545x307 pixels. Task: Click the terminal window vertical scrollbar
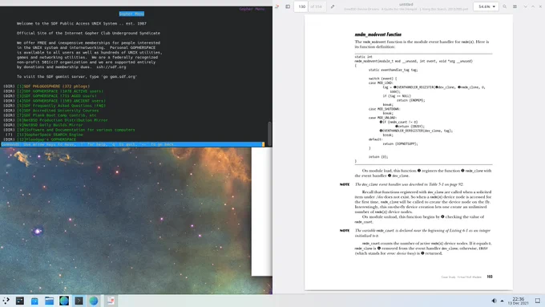[x=269, y=133]
